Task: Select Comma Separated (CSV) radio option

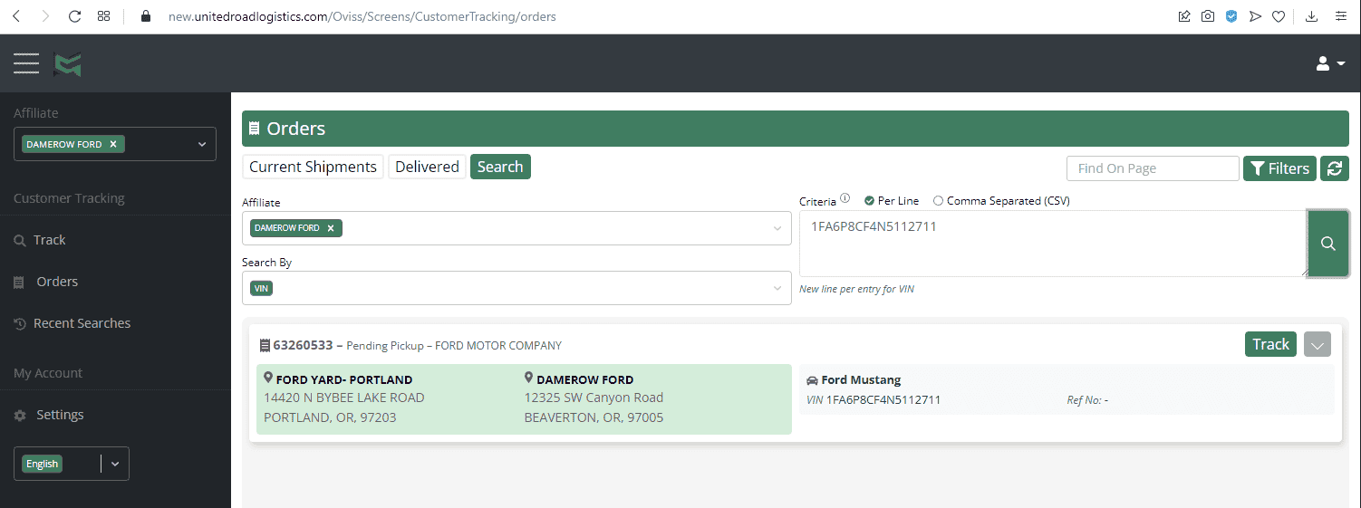Action: coord(938,200)
